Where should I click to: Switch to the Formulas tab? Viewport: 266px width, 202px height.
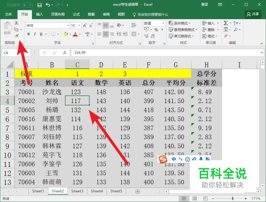point(76,14)
